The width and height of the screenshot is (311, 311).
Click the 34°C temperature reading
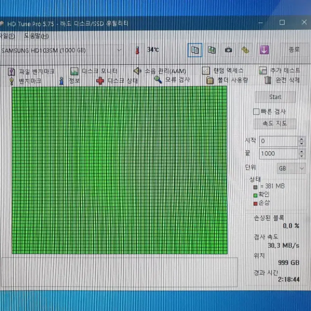[153, 49]
